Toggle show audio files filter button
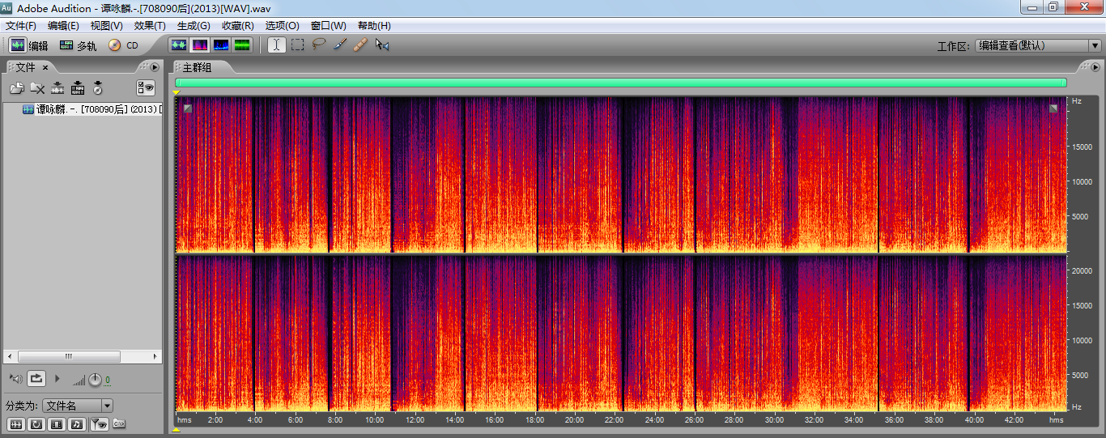Image resolution: width=1106 pixels, height=438 pixels. click(15, 423)
